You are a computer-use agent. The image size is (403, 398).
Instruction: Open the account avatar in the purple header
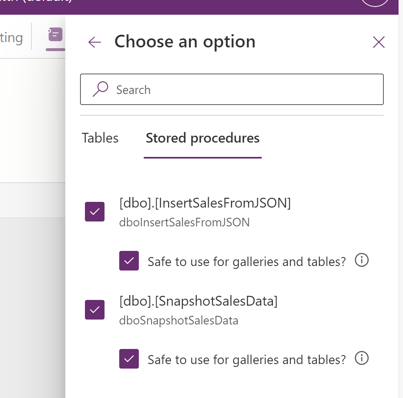(374, 2)
